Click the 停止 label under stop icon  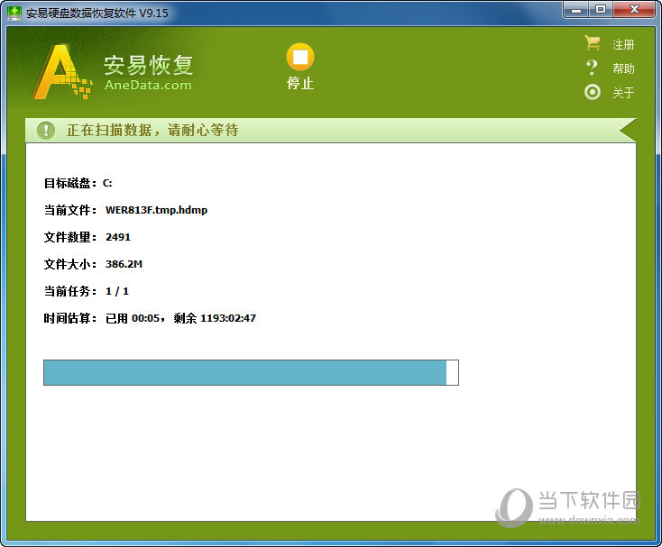[300, 83]
